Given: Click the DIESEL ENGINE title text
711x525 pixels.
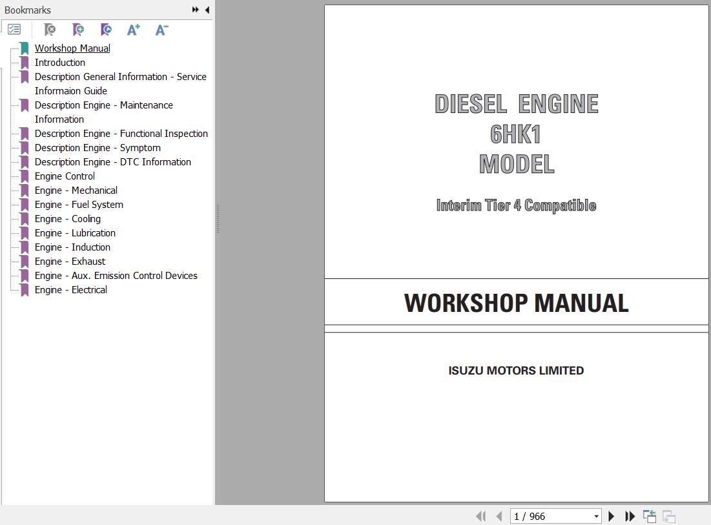Looking at the screenshot, I should (x=517, y=104).
